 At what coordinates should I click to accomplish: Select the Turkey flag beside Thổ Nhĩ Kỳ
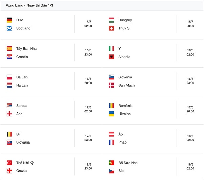pos(9,163)
